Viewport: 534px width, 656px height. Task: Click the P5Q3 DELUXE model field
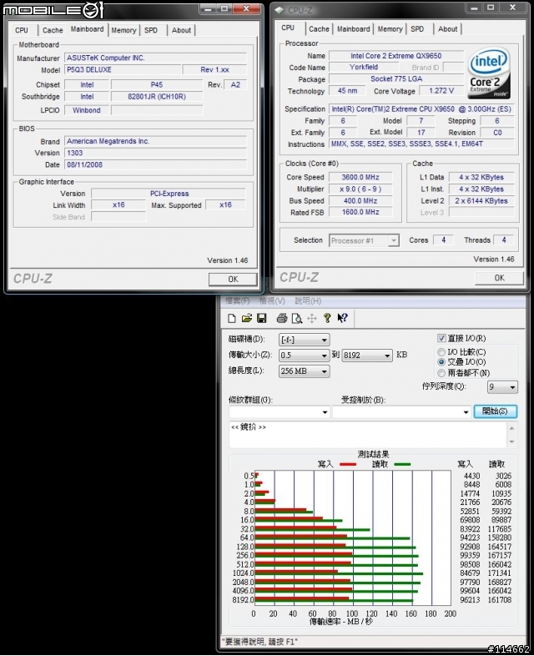pos(123,70)
